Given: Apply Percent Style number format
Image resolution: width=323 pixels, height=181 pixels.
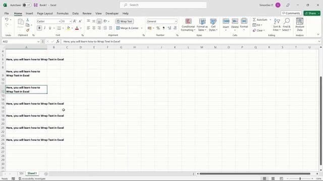Looking at the screenshot, I should (x=158, y=28).
